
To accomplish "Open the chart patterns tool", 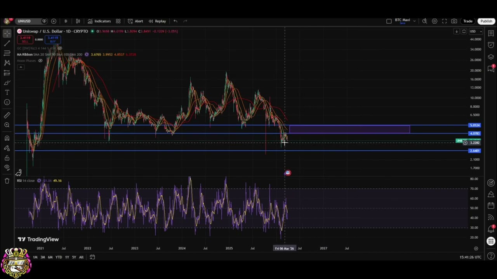I will coord(7,63).
